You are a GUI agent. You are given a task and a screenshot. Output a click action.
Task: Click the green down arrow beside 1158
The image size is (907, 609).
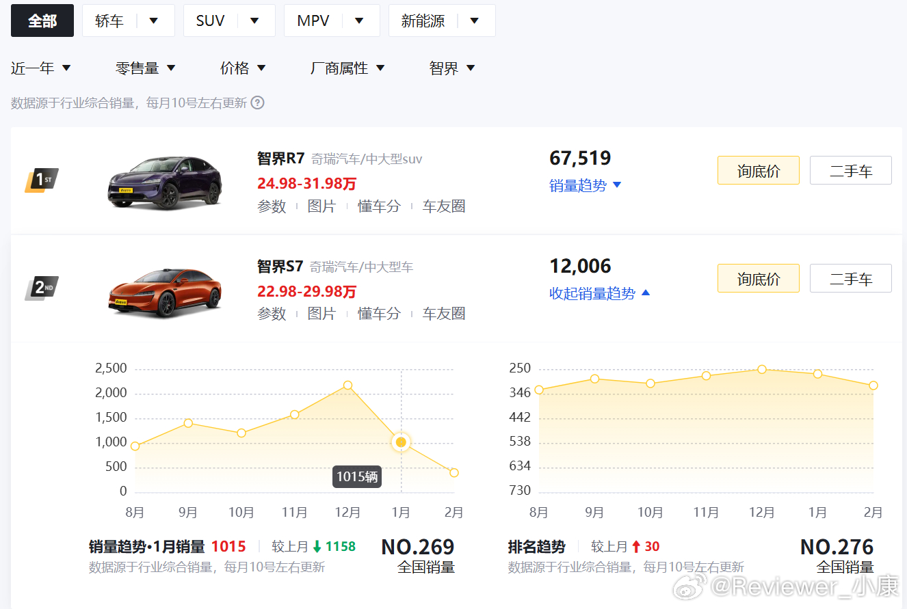pyautogui.click(x=317, y=546)
